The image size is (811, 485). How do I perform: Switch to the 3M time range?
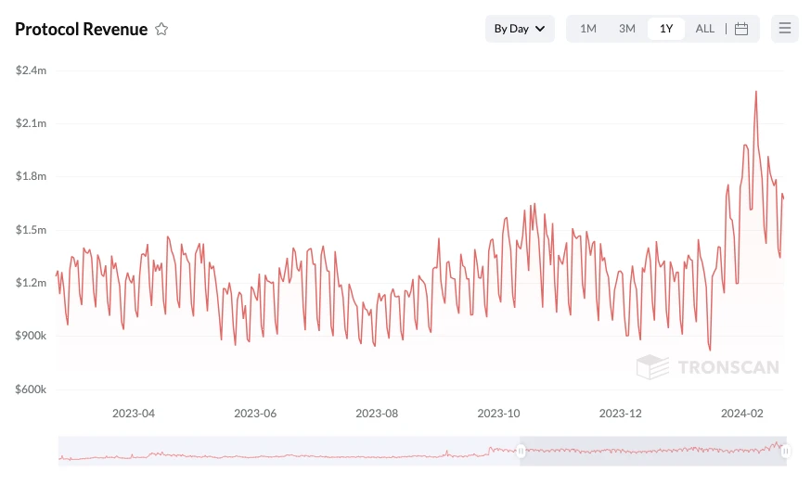point(627,29)
